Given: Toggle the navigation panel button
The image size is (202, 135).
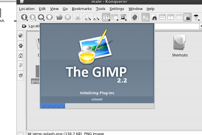Looking at the screenshot, I should pyautogui.click(x=146, y=17).
